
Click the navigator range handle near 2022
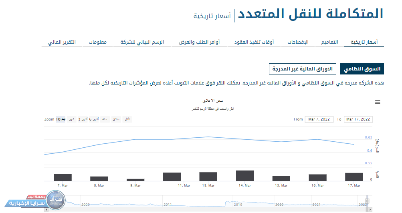point(366,201)
